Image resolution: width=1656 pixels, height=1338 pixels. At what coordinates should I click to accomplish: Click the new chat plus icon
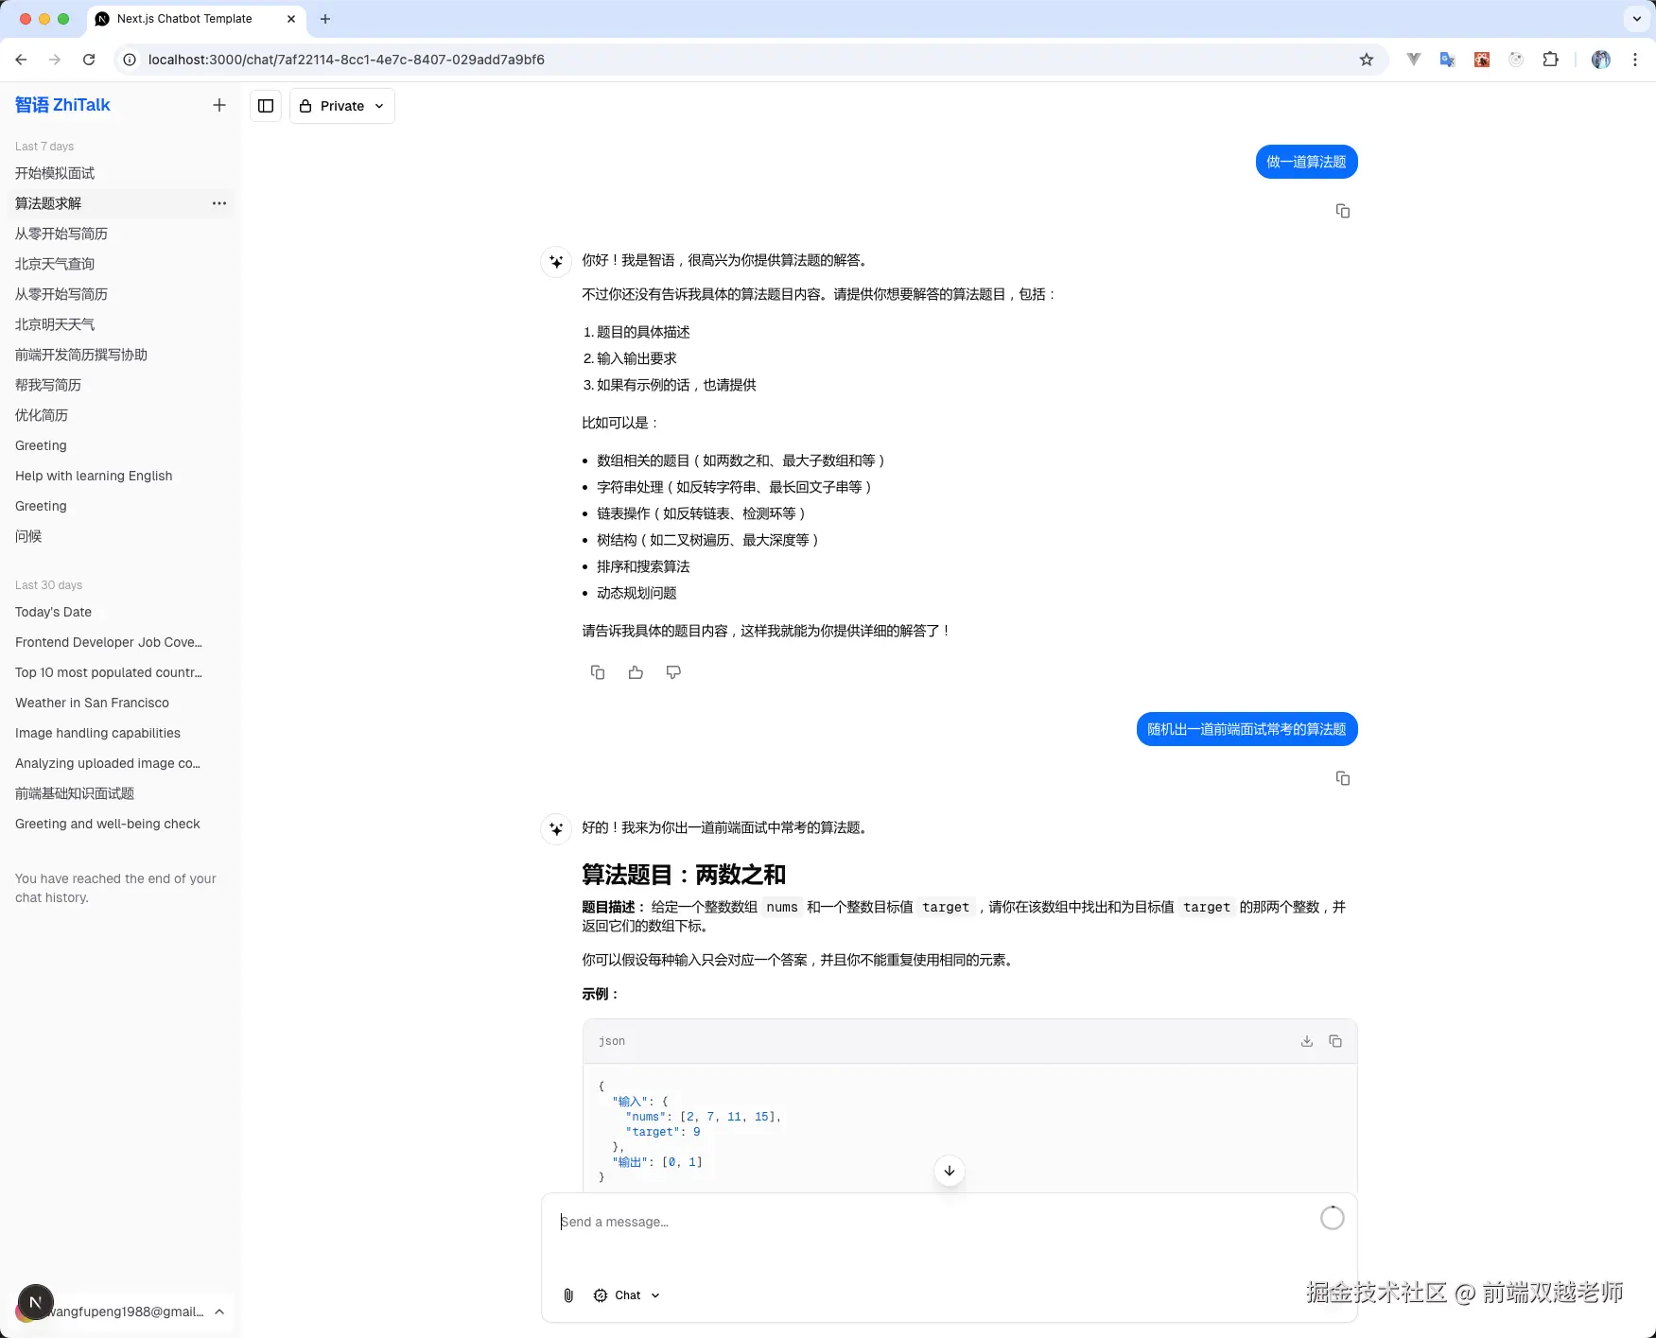click(x=219, y=105)
